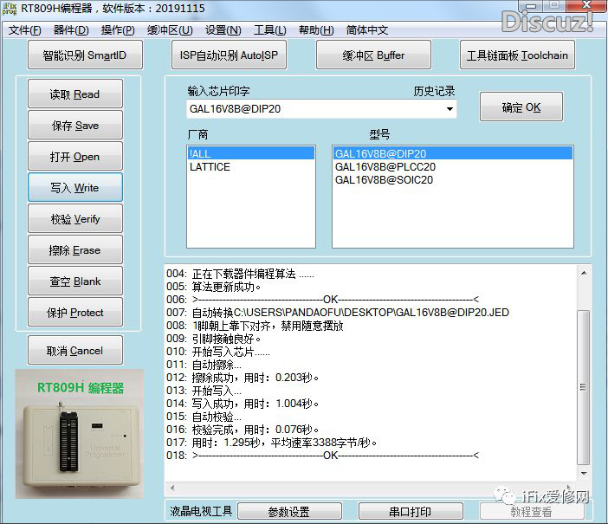
Task: Click the 校验 Verify button
Action: 75,219
